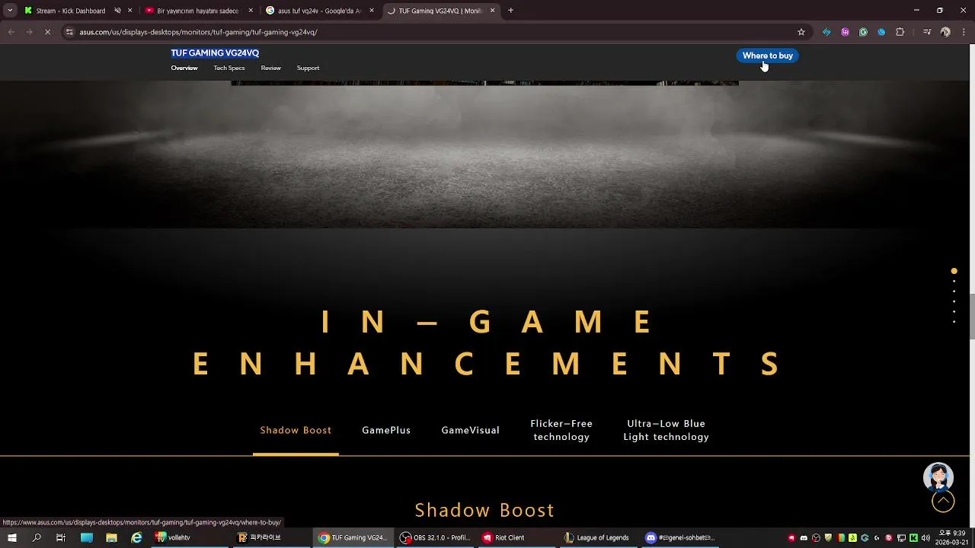Open Chrome's three-dot menu
Viewport: 975px width, 548px height.
click(x=964, y=32)
